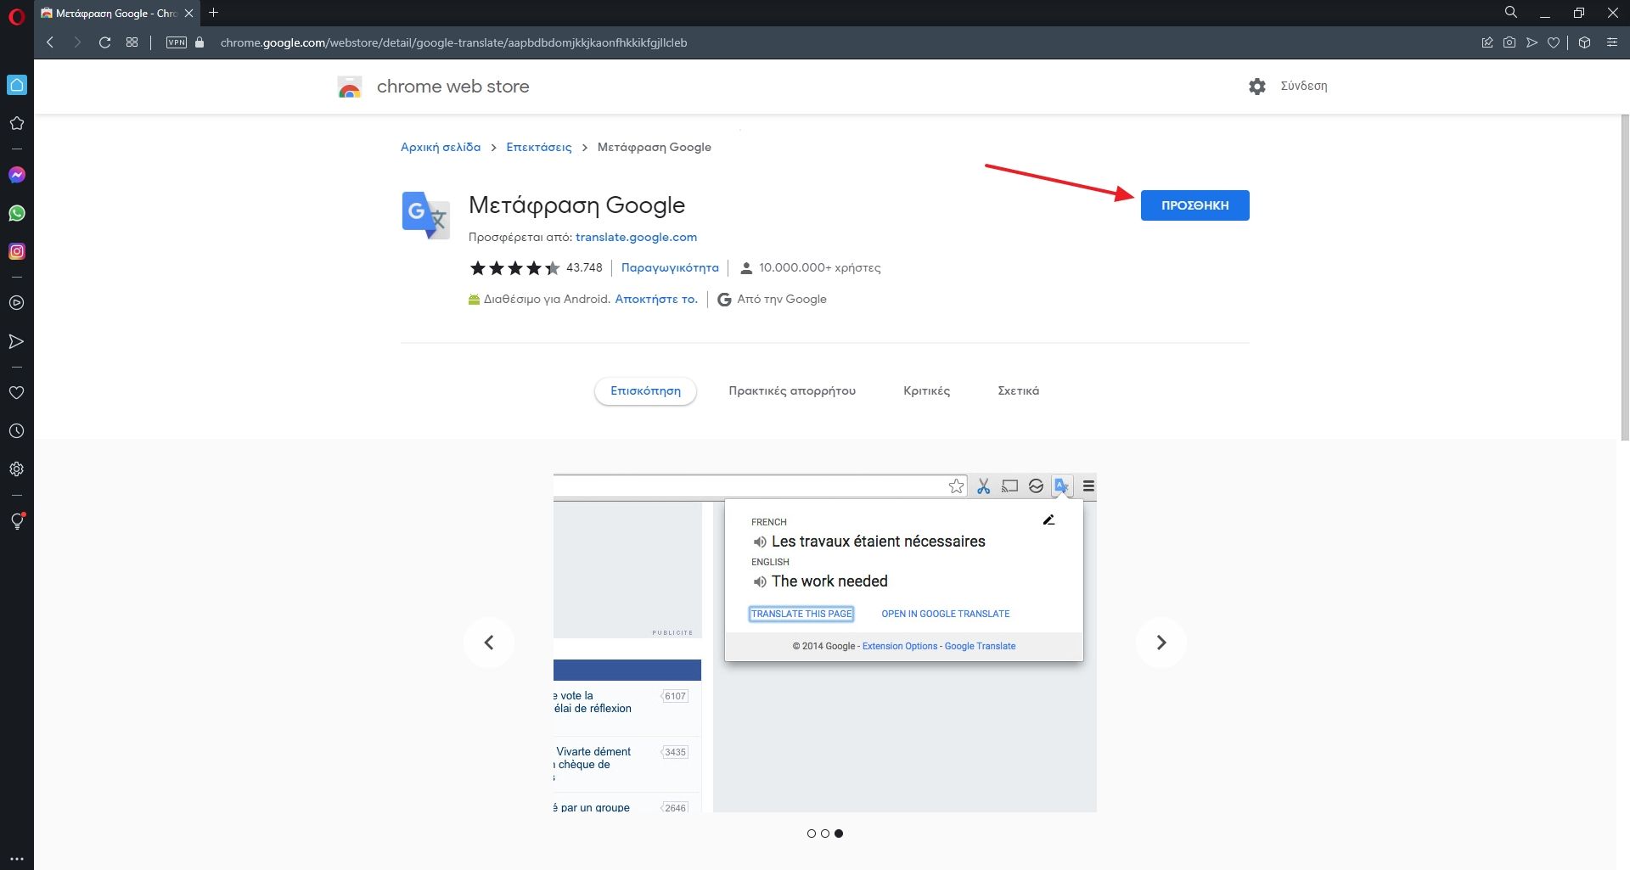This screenshot has width=1630, height=870.
Task: Click the Chrome Web Store settings gear
Action: [x=1257, y=86]
